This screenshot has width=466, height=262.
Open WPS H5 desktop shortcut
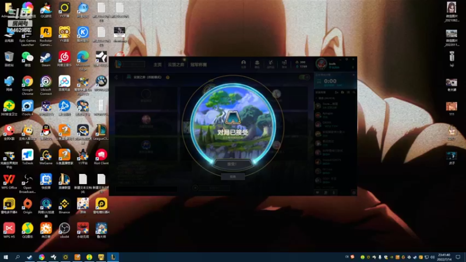[x=9, y=231]
